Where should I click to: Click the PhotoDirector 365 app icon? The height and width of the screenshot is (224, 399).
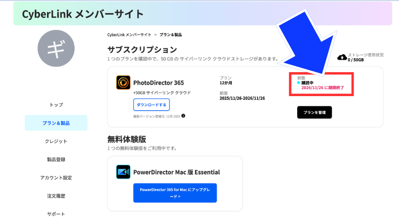[123, 83]
